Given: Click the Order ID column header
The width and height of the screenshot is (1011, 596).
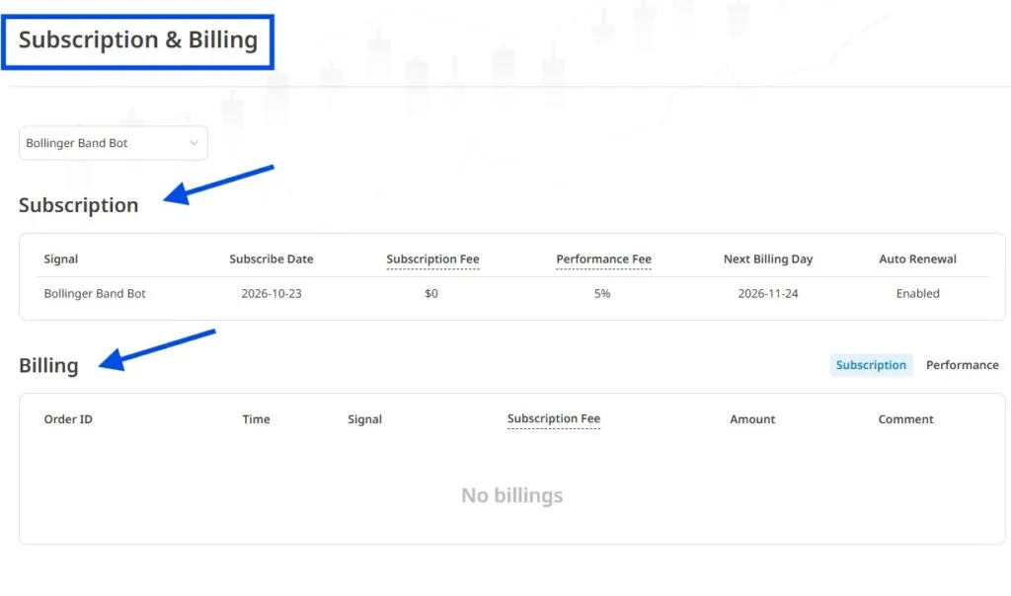Looking at the screenshot, I should click(68, 419).
